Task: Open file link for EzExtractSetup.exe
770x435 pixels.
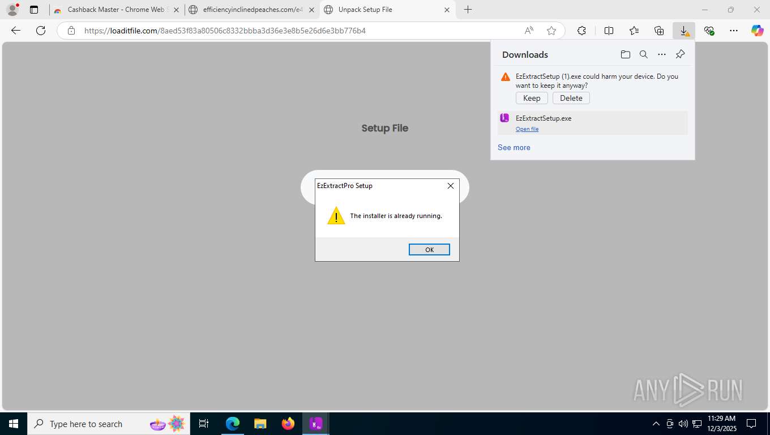Action: 527,129
